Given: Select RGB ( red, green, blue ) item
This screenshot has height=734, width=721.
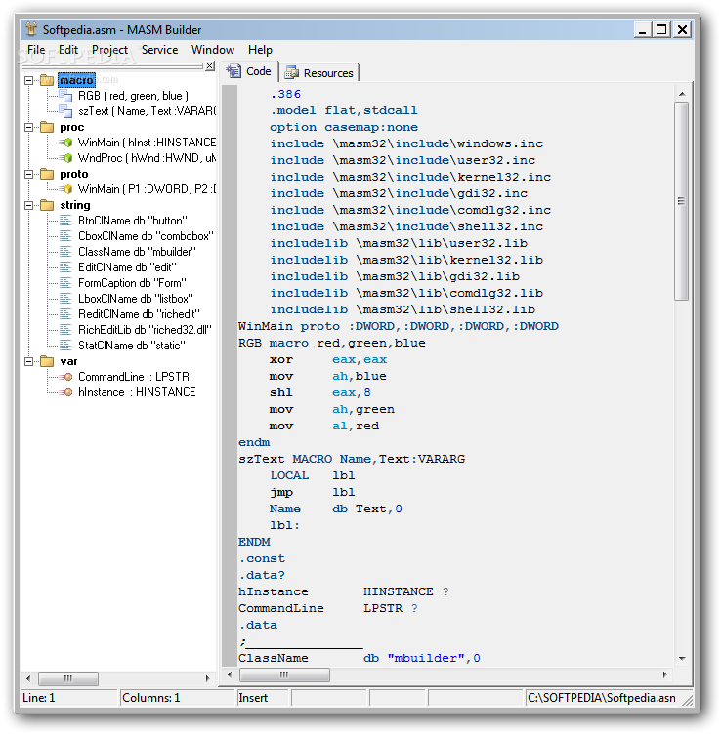Looking at the screenshot, I should click(133, 96).
